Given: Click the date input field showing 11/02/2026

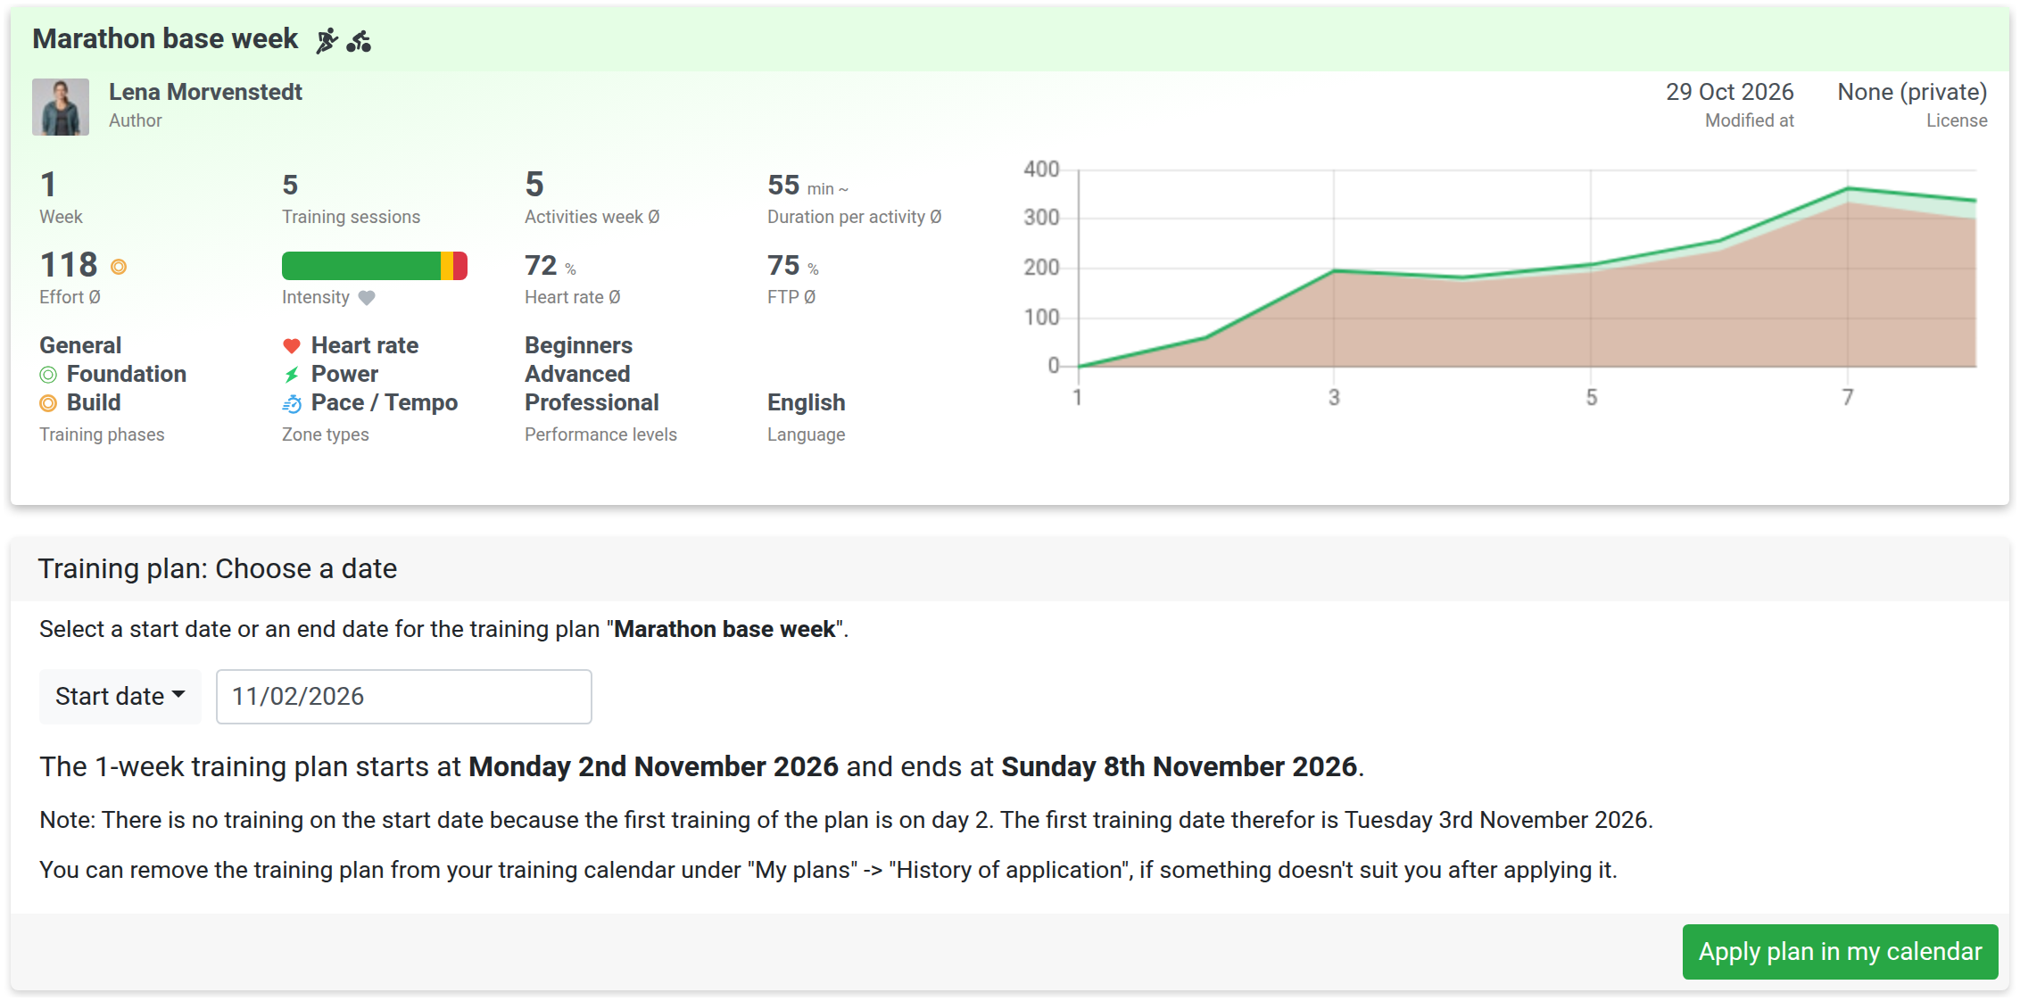Looking at the screenshot, I should tap(404, 697).
